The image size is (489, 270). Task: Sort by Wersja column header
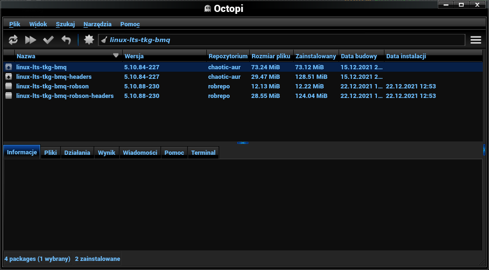coord(165,56)
